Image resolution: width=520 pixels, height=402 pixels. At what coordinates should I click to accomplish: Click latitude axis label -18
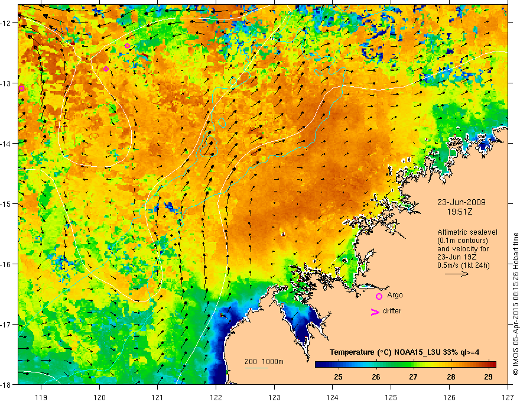pyautogui.click(x=6, y=385)
